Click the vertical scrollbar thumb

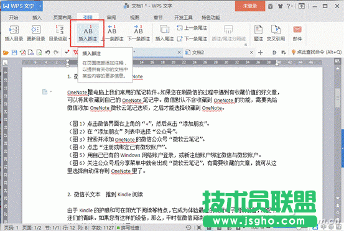338,98
